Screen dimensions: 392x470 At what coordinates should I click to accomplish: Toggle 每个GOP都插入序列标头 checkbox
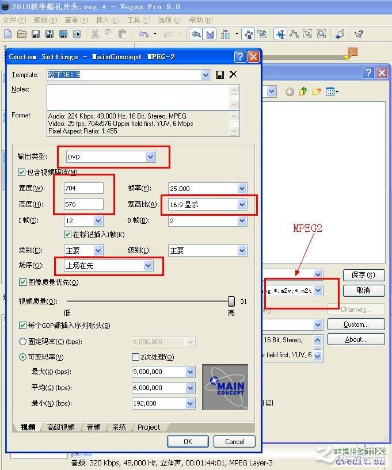[x=22, y=325]
